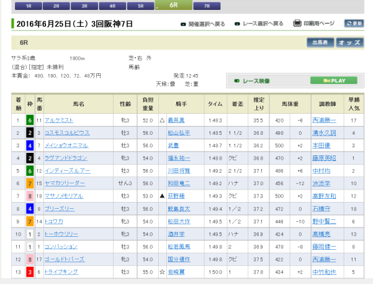The image size is (373, 284).
Task: Click the camera icon beside レース映像
Action: pyautogui.click(x=236, y=81)
